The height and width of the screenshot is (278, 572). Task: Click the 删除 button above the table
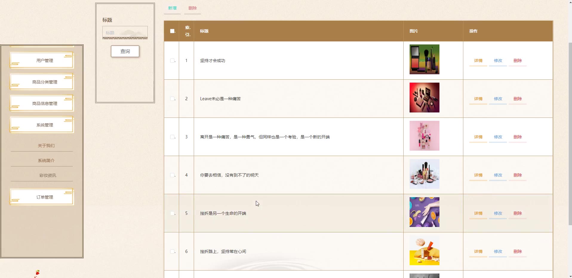point(193,8)
